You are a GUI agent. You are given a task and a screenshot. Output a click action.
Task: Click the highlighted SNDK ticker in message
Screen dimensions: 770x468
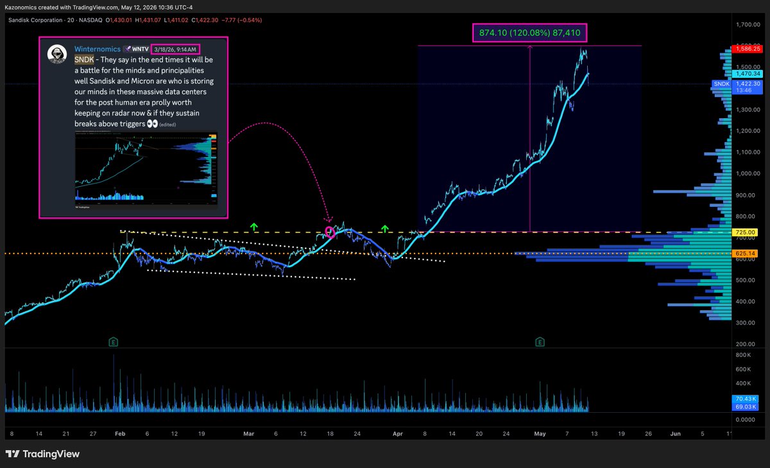[x=83, y=60]
